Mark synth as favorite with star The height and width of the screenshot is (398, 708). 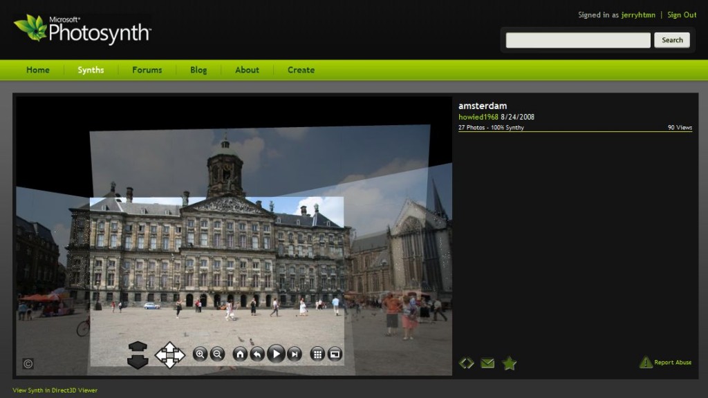(x=510, y=363)
